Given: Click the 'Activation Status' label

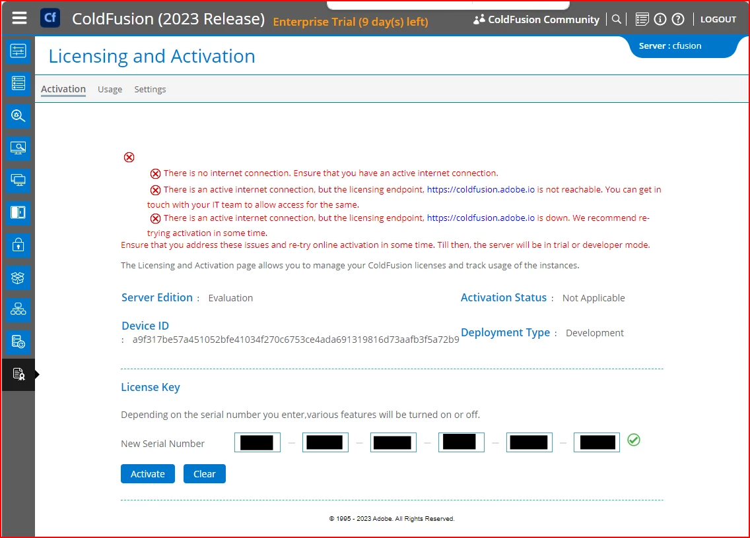Looking at the screenshot, I should click(x=504, y=297).
